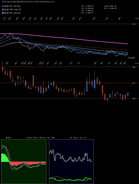Viewport: 139px width, 184px height.
Task: Click the blue DOW ST legend swatch
Action: [3, 6]
